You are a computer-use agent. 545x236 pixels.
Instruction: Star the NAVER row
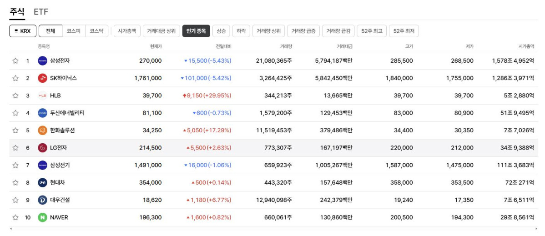(x=15, y=217)
